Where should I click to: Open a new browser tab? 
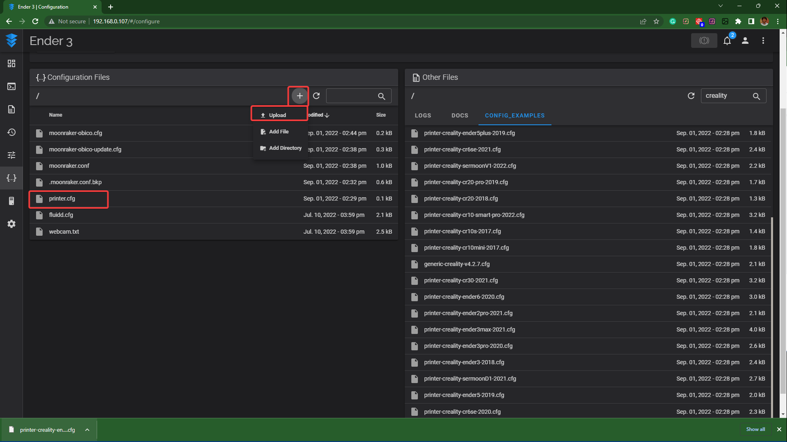[x=111, y=7]
